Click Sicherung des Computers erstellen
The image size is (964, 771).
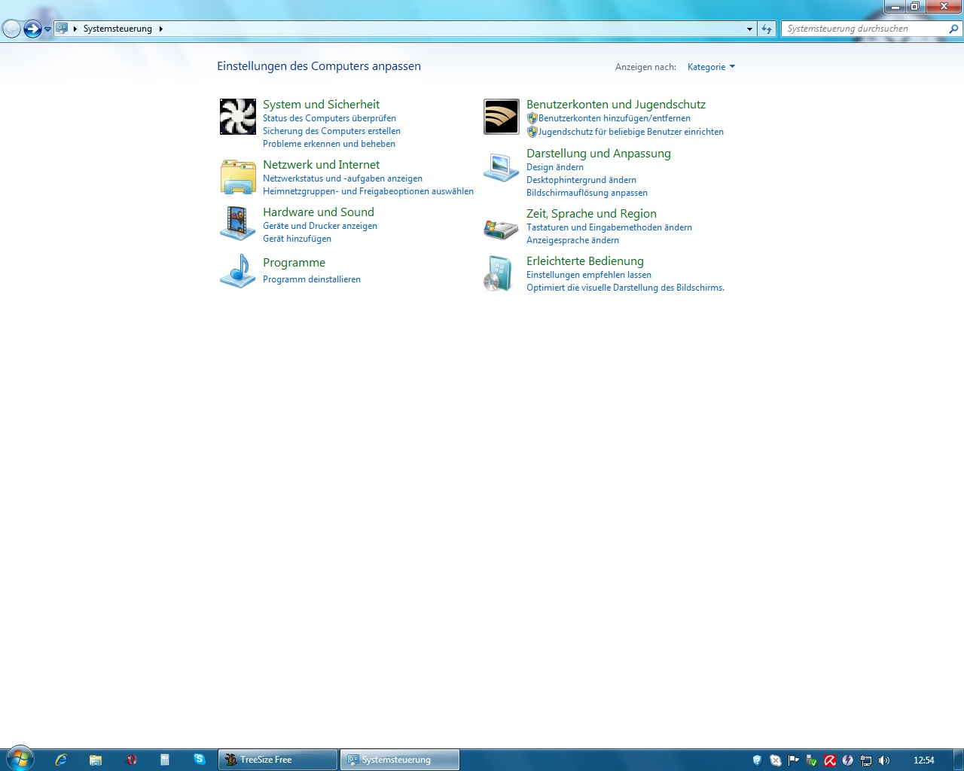[331, 131]
